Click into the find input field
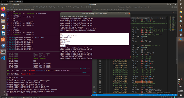 pos(137,18)
